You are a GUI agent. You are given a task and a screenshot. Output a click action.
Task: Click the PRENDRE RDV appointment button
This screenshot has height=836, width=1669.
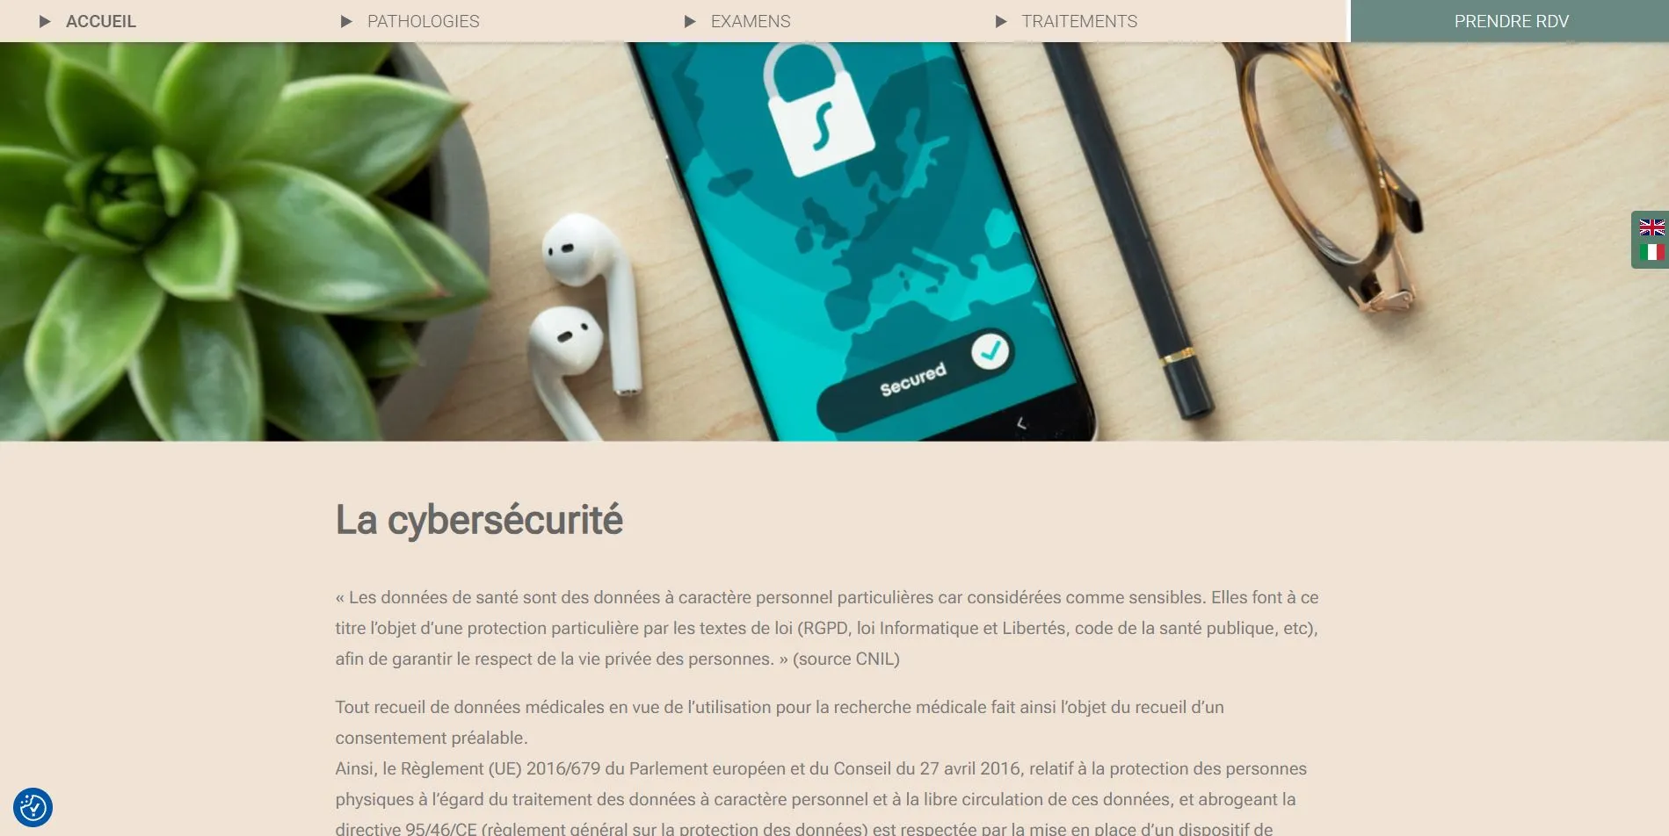pos(1510,21)
